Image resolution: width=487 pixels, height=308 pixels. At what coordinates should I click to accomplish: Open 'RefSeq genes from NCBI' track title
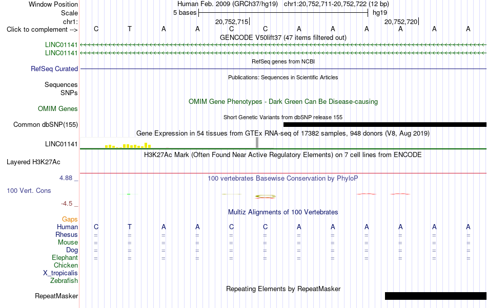[283, 61]
